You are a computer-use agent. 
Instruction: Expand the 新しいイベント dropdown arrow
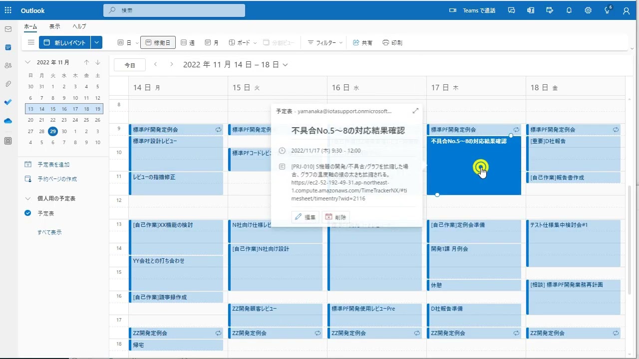pyautogui.click(x=96, y=42)
